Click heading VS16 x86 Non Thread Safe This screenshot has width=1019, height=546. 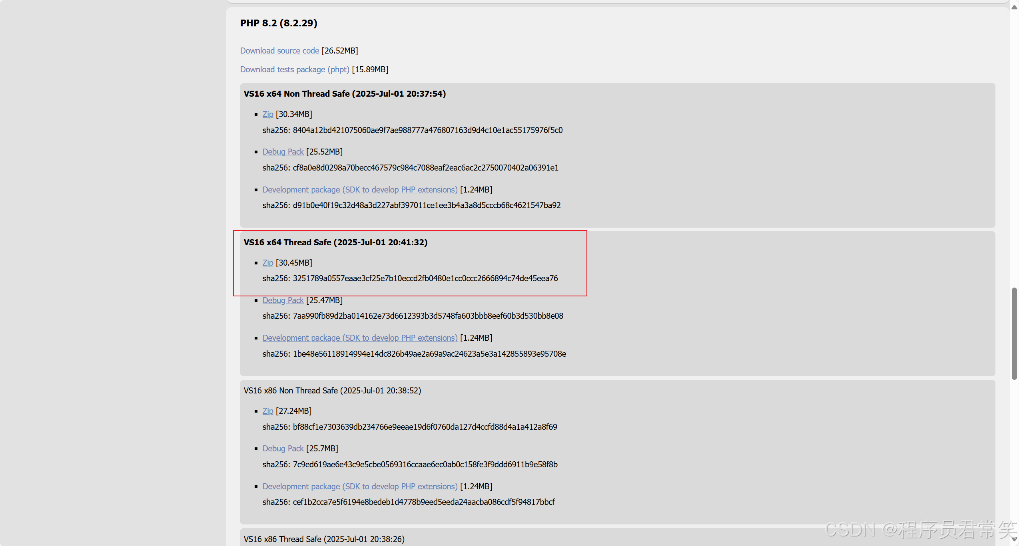(x=332, y=391)
